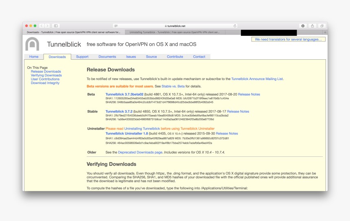Add a new tab with the plus button
The height and width of the screenshot is (221, 350).
pos(325,32)
